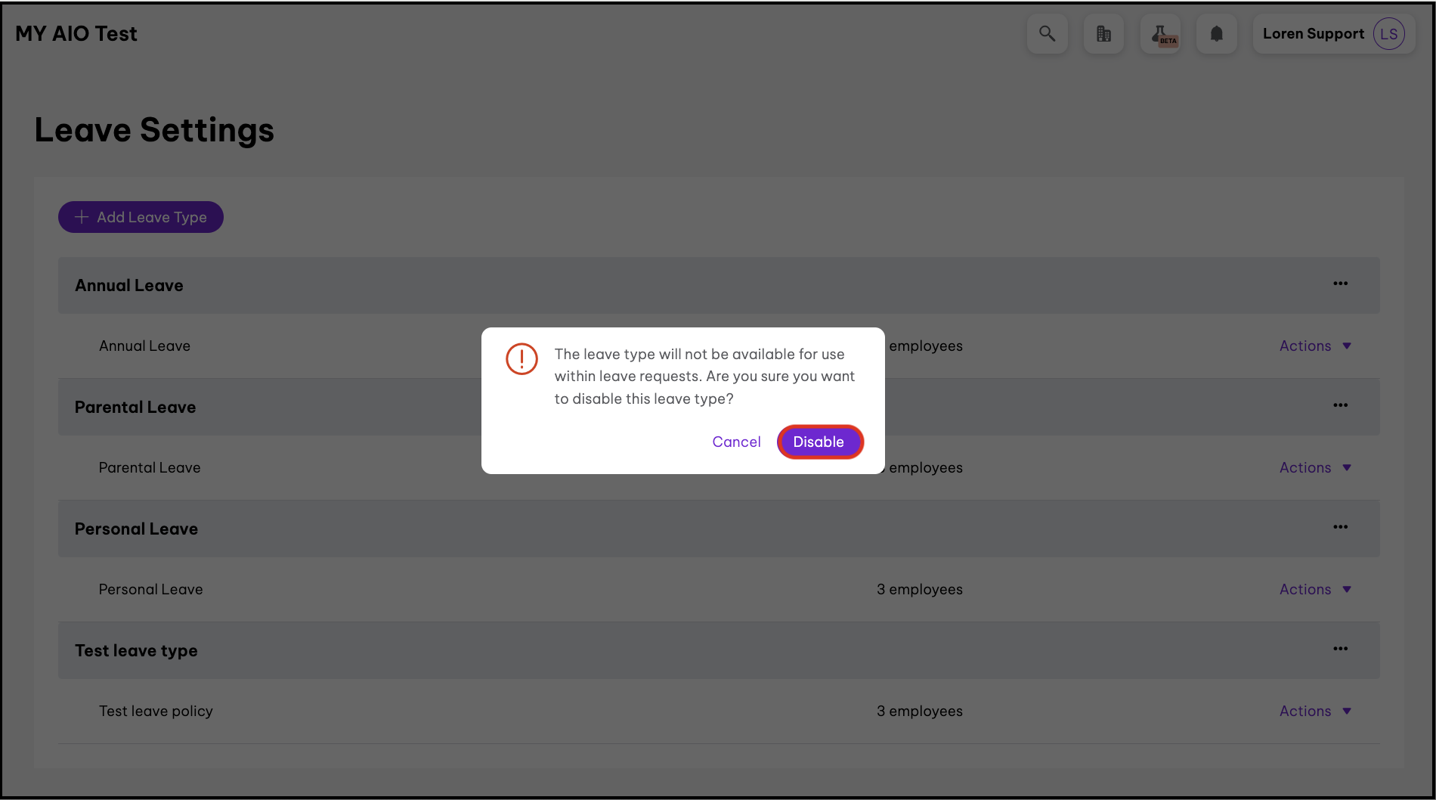This screenshot has height=800, width=1436.
Task: Open Annual Leave three-dot menu
Action: (x=1340, y=284)
